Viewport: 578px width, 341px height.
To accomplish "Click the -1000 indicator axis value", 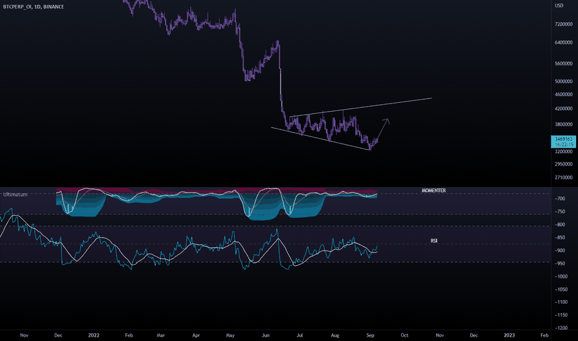I will tap(561, 277).
